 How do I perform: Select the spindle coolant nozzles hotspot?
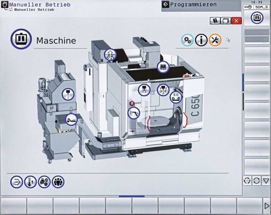tap(163, 90)
